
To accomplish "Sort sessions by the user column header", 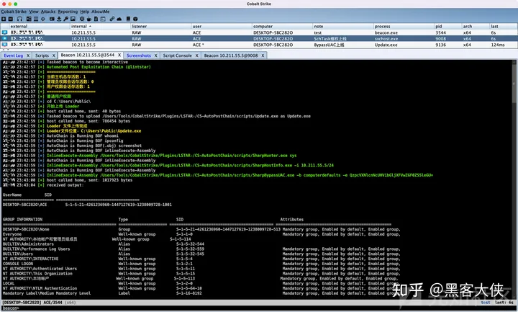I will [222, 26].
